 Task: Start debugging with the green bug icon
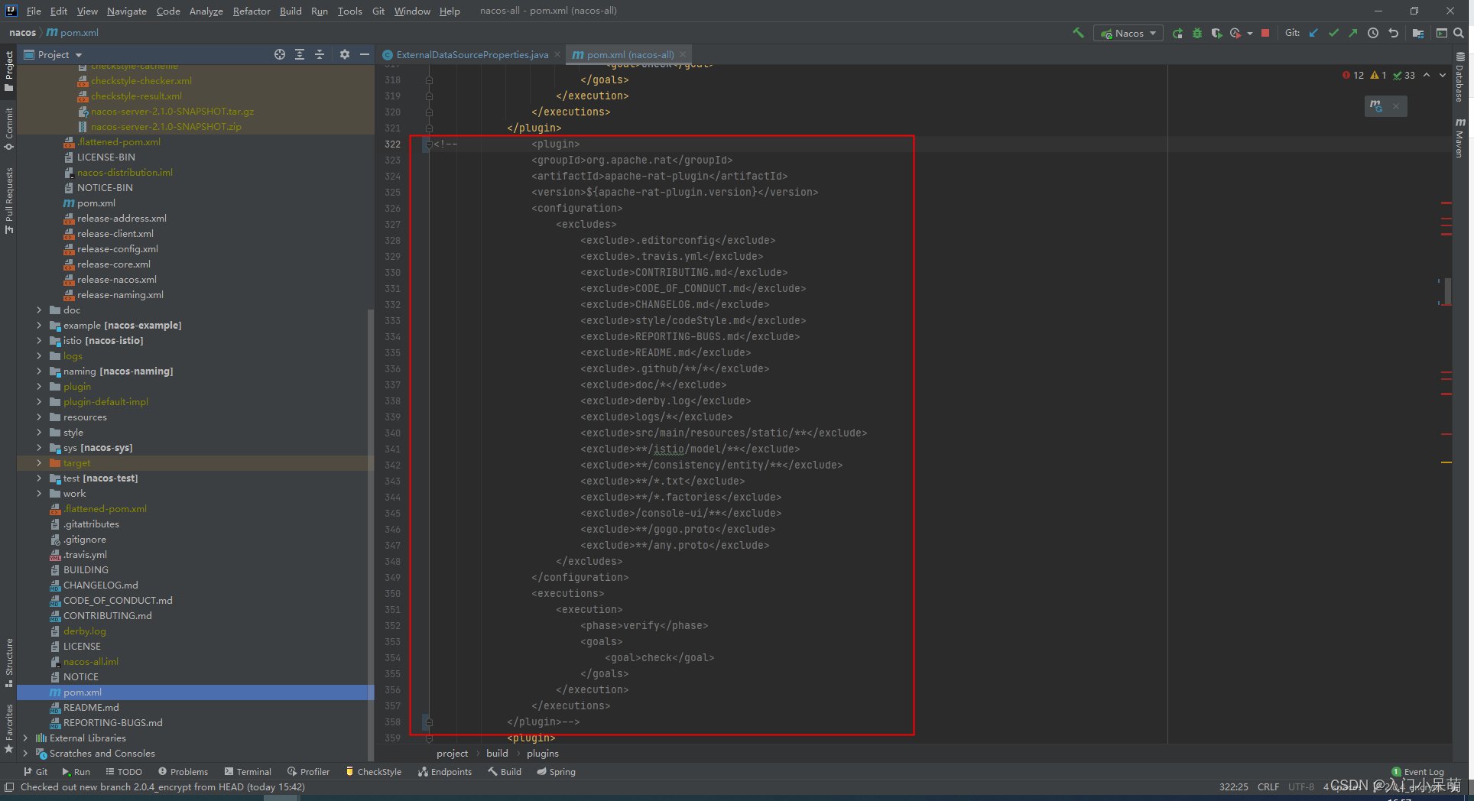tap(1197, 33)
